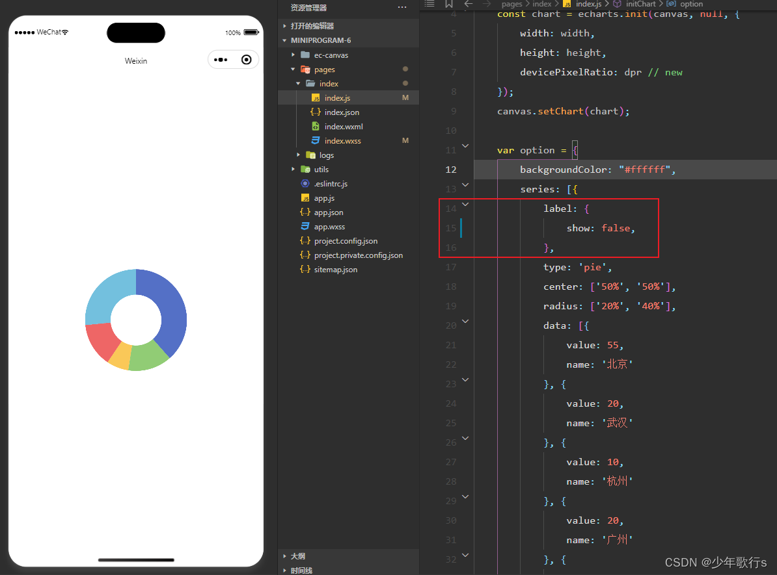The width and height of the screenshot is (777, 575).
Task: Open the index.js file
Action: pos(349,98)
